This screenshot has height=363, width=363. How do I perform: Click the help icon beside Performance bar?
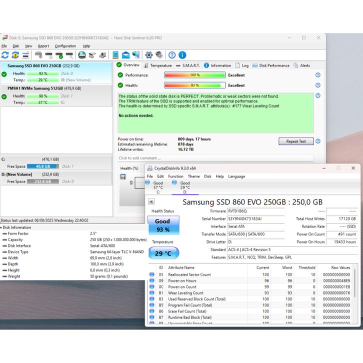tap(318, 75)
